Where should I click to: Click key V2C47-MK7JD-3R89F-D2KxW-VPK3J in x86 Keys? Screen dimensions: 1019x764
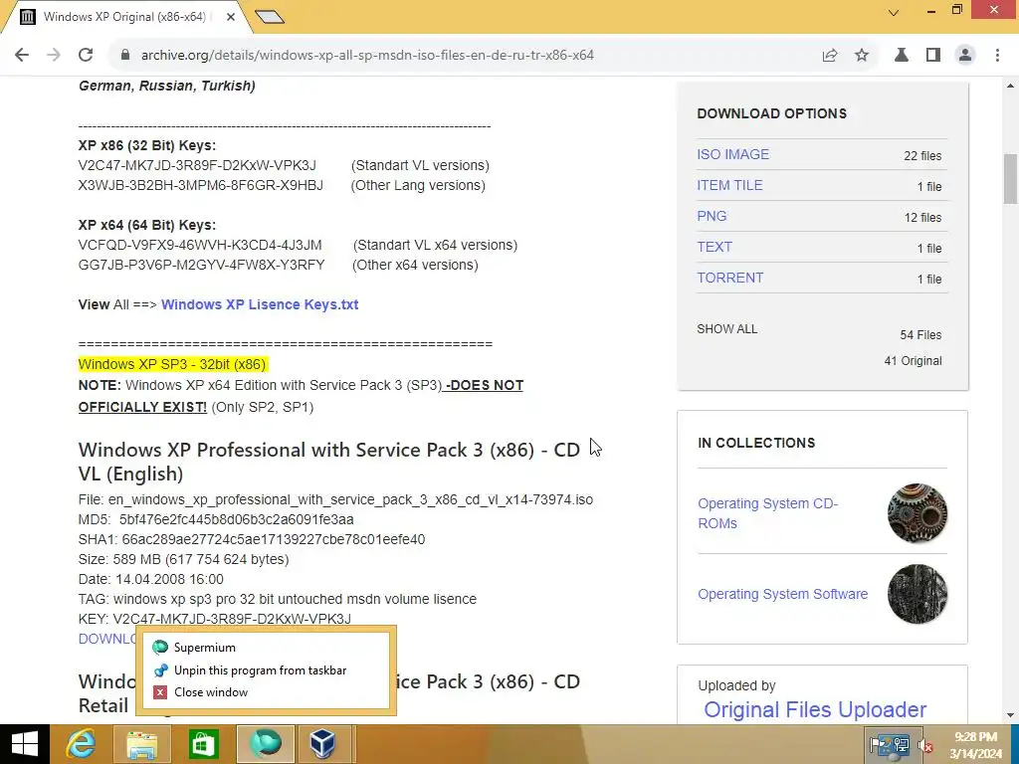(197, 166)
